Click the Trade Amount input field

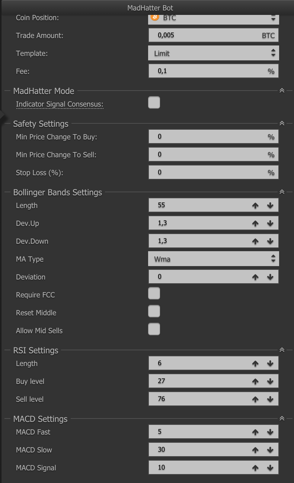pos(214,35)
